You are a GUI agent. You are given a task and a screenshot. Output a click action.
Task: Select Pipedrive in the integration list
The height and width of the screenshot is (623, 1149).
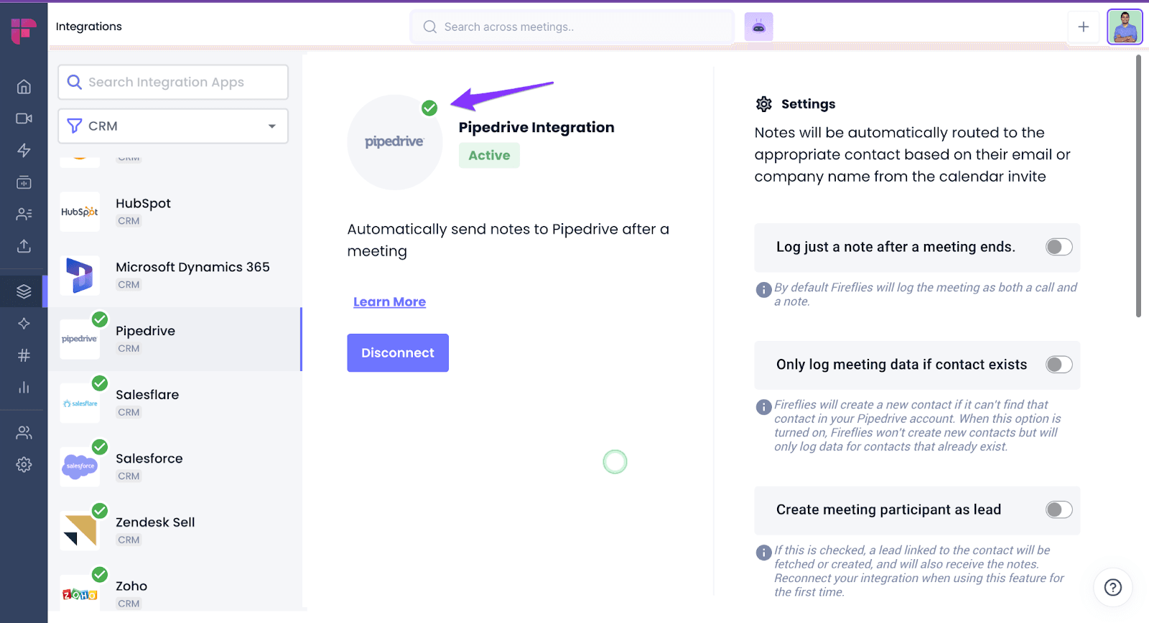(x=175, y=339)
